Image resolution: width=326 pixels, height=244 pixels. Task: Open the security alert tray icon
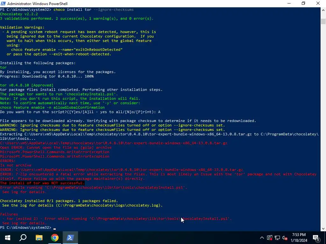tap(270, 238)
